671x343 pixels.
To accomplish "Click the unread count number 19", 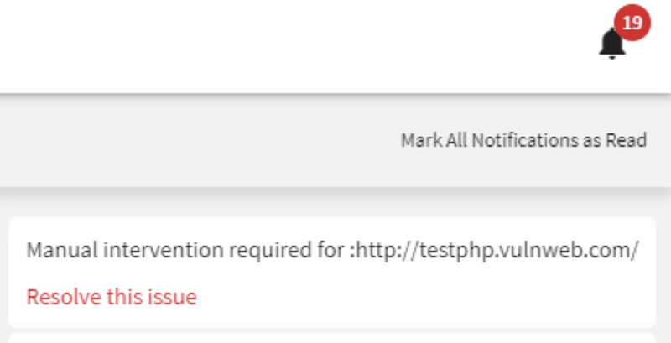I will [x=632, y=23].
